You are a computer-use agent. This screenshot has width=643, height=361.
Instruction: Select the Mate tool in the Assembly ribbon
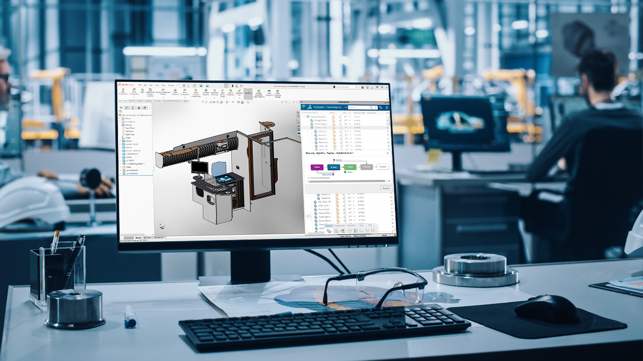tap(142, 90)
